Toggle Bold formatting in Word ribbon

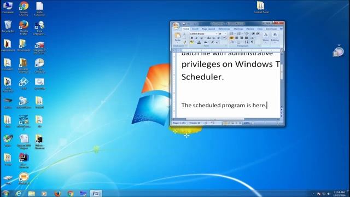[x=191, y=38]
